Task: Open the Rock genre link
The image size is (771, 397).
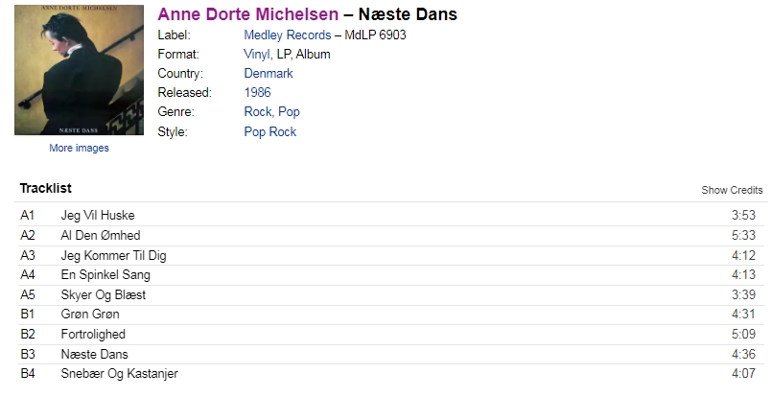Action: pos(258,111)
